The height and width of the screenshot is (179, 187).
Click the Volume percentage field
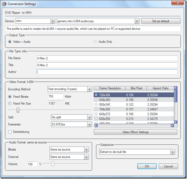tap(32, 164)
